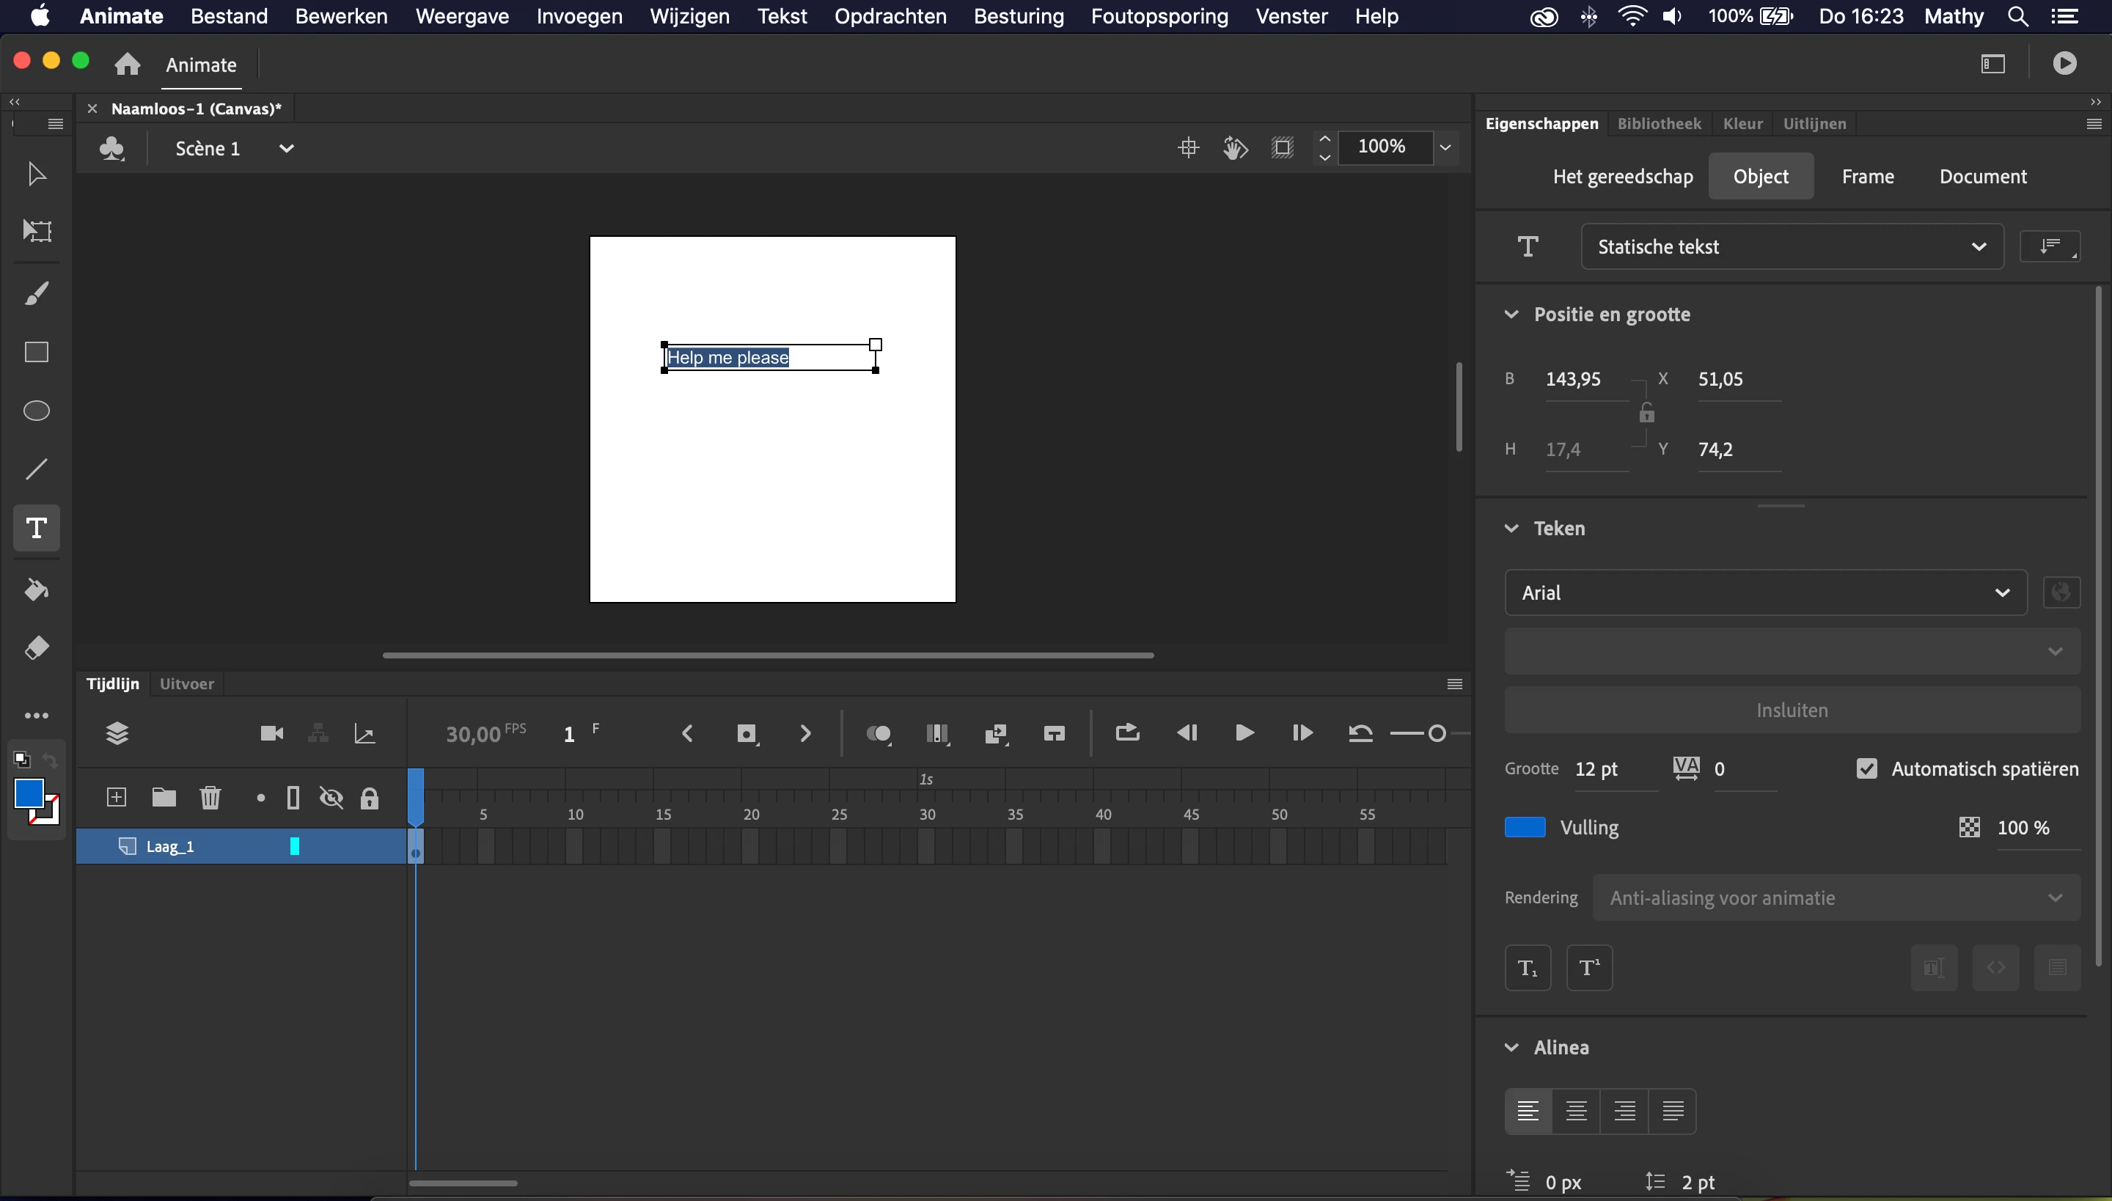Select the Brush tool
The width and height of the screenshot is (2112, 1201).
click(37, 293)
